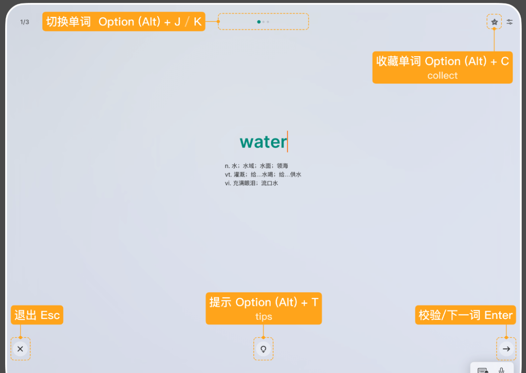
Task: Activate the microphone icon
Action: tap(501, 370)
